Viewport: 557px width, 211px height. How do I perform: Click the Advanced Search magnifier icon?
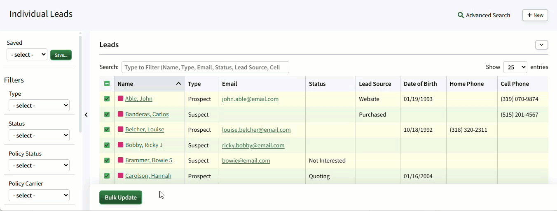pos(461,15)
